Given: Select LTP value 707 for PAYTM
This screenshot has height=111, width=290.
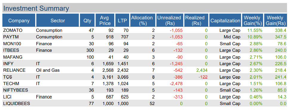Looking at the screenshot, I should click(125, 37).
